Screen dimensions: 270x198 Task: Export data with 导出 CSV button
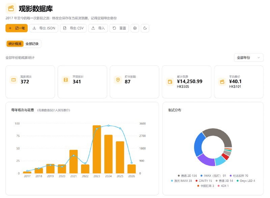pos(73,28)
